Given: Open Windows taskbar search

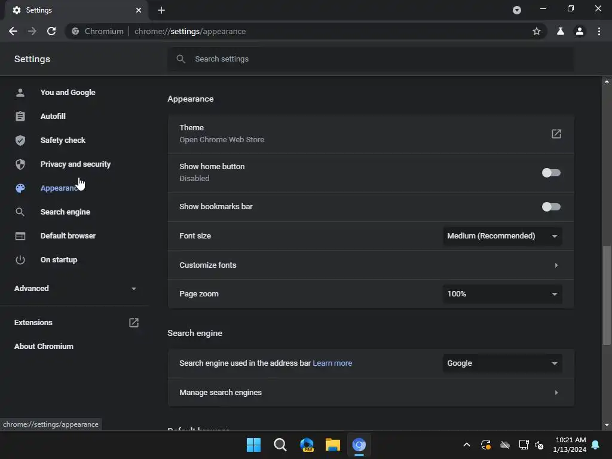Looking at the screenshot, I should [x=280, y=445].
